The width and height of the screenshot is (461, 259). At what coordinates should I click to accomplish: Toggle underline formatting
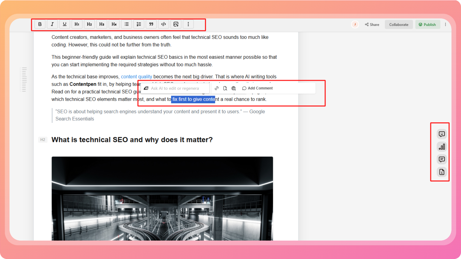tap(65, 24)
